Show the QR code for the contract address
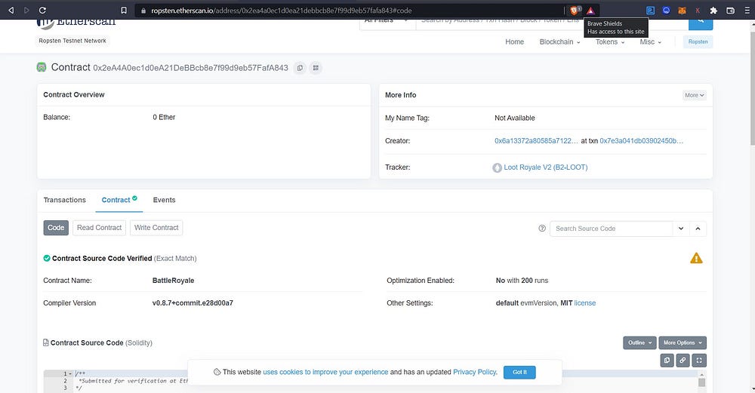 tap(316, 68)
